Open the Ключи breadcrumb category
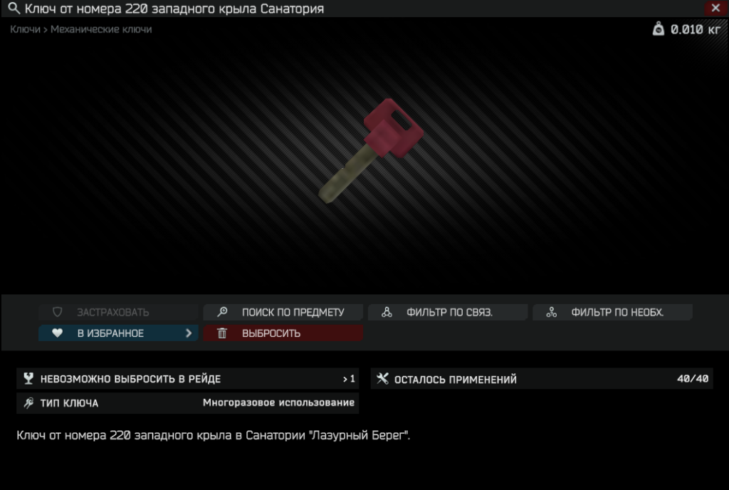 (25, 29)
